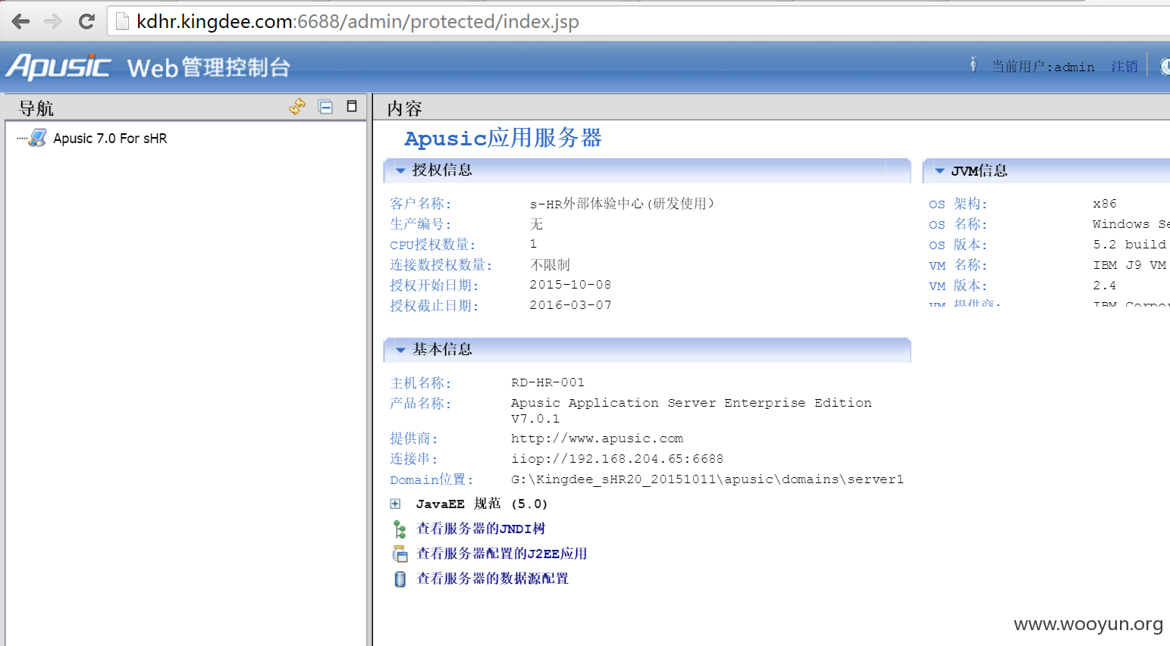The image size is (1170, 646).
Task: Log out via the 注销 link
Action: point(1124,67)
